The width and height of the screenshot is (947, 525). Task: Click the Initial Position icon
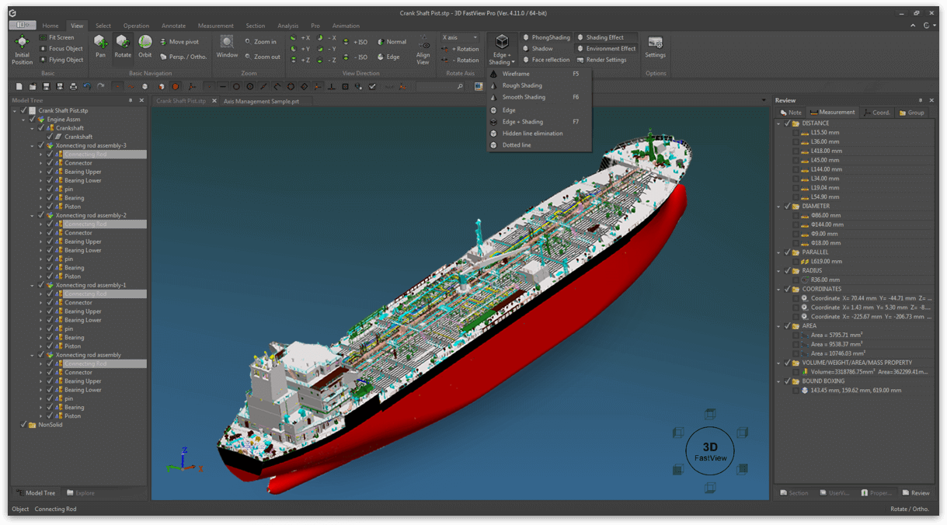23,43
